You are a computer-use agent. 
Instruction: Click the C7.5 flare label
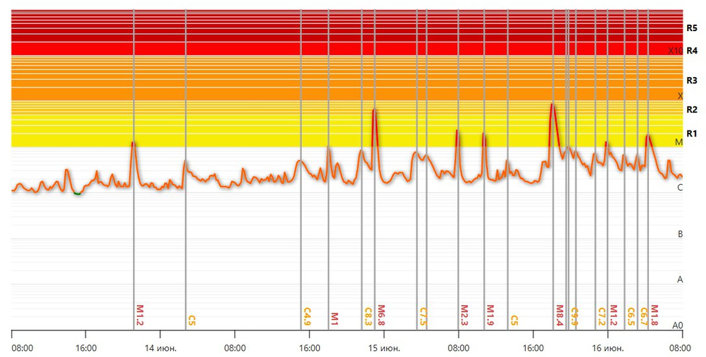point(422,316)
